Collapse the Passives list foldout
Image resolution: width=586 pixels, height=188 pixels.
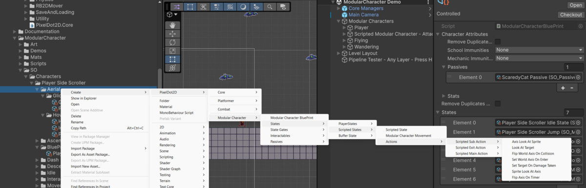pos(444,67)
